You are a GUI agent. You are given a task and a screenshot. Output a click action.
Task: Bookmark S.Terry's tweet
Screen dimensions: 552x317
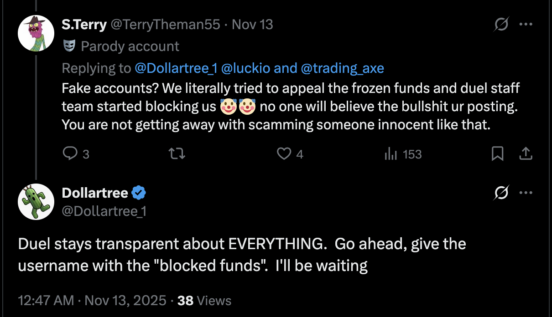click(x=497, y=154)
